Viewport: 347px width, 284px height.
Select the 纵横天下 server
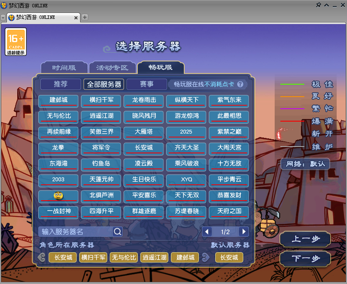click(x=186, y=101)
